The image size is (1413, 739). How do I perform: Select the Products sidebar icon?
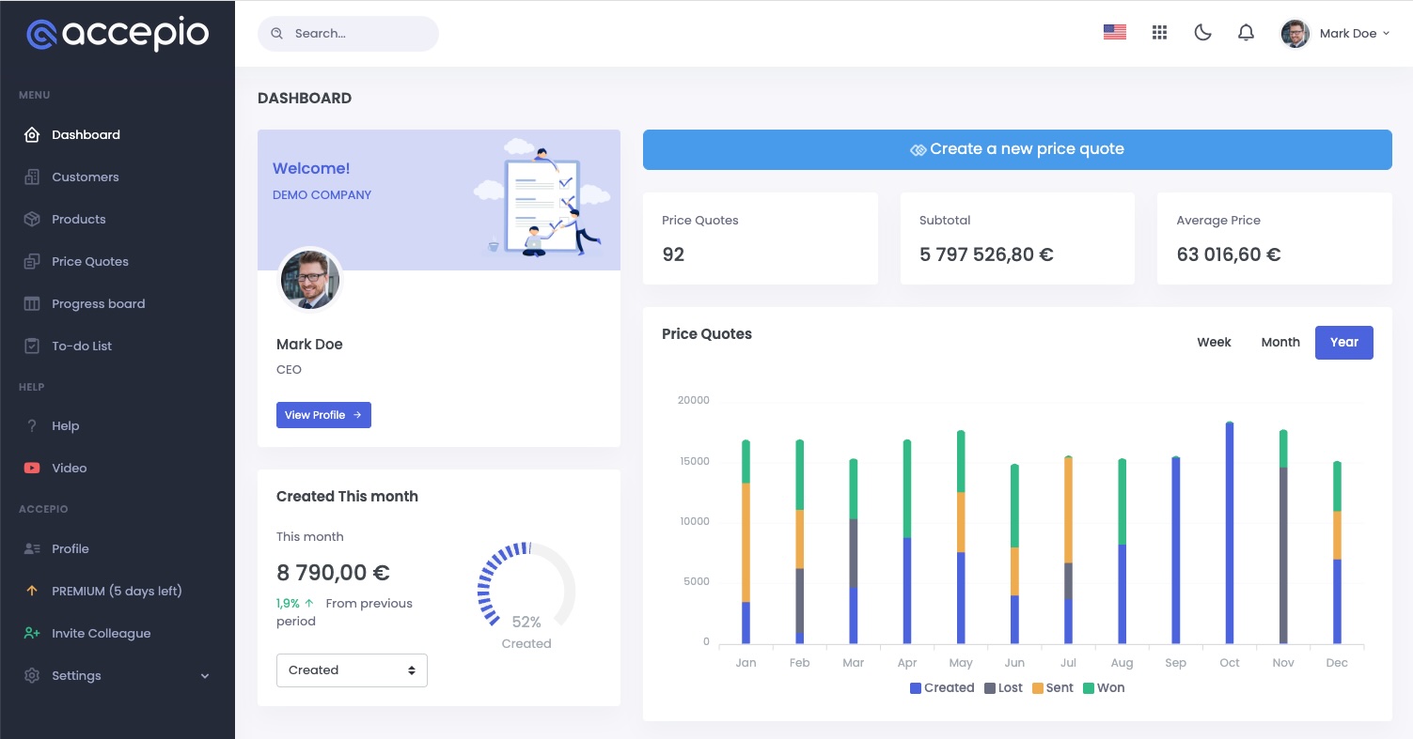[31, 219]
